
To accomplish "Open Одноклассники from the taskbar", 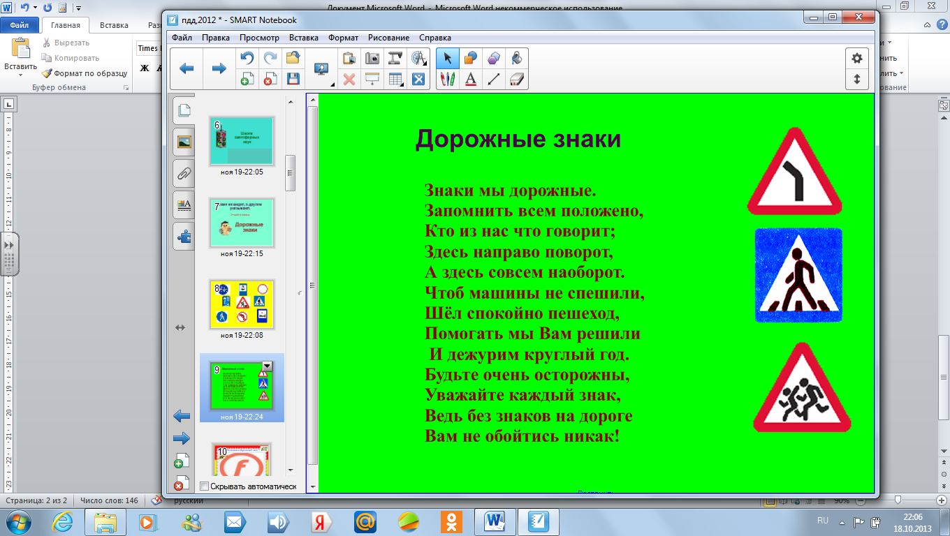I will [451, 521].
